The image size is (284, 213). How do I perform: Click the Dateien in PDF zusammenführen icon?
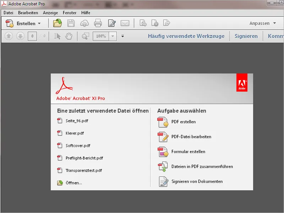(163, 166)
